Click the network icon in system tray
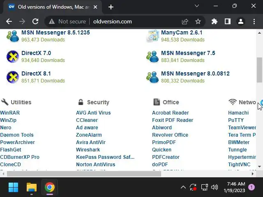This screenshot has width=263, height=197. (x=205, y=187)
